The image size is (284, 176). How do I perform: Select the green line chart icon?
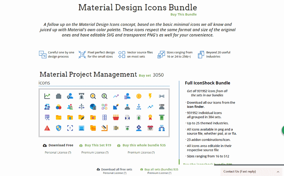pos(47,96)
